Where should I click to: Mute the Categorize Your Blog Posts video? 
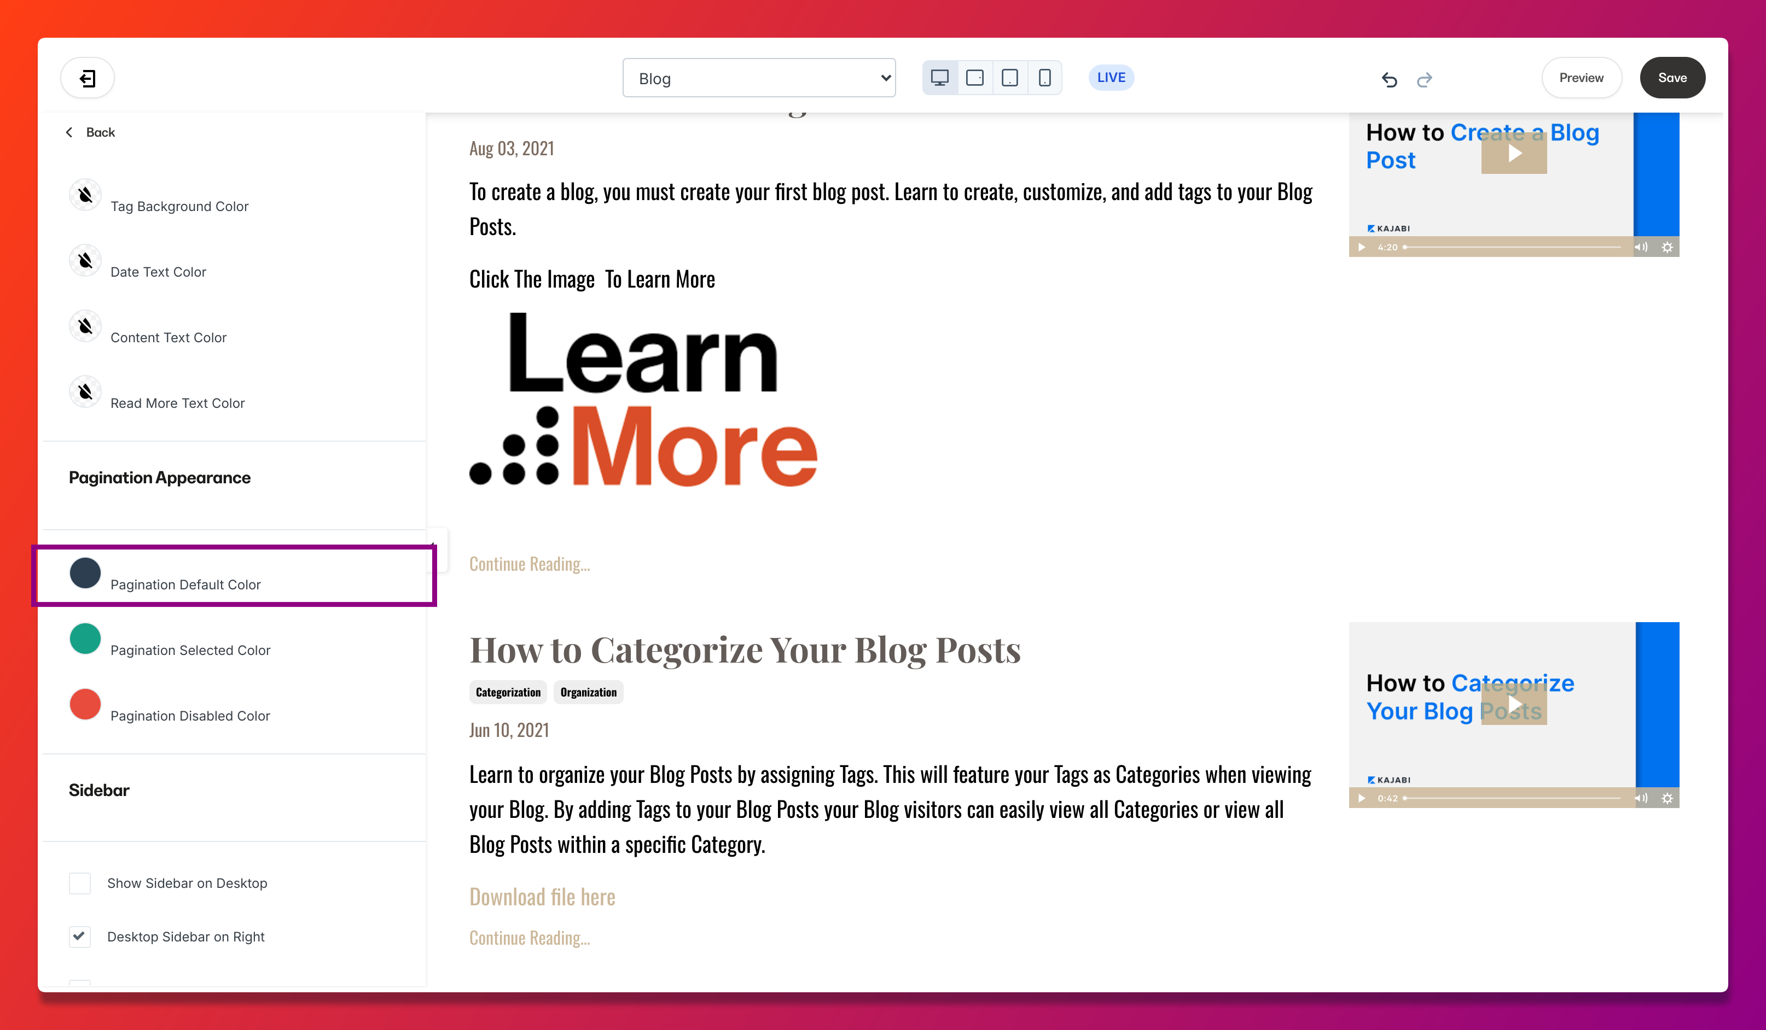coord(1641,798)
